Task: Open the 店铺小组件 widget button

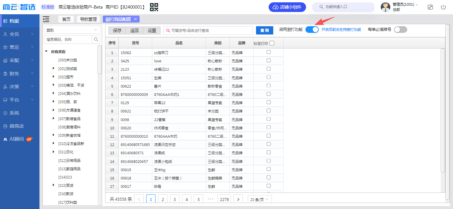Action: 287,7
